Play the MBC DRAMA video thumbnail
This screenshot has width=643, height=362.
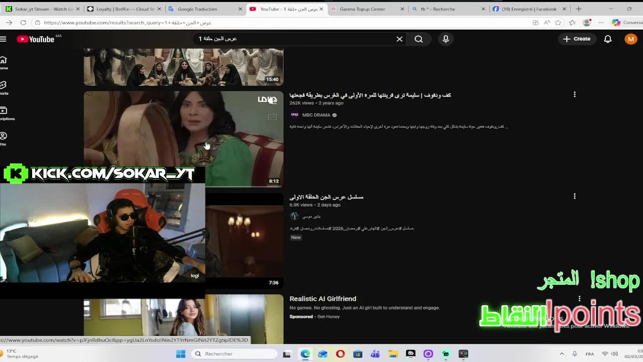183,139
